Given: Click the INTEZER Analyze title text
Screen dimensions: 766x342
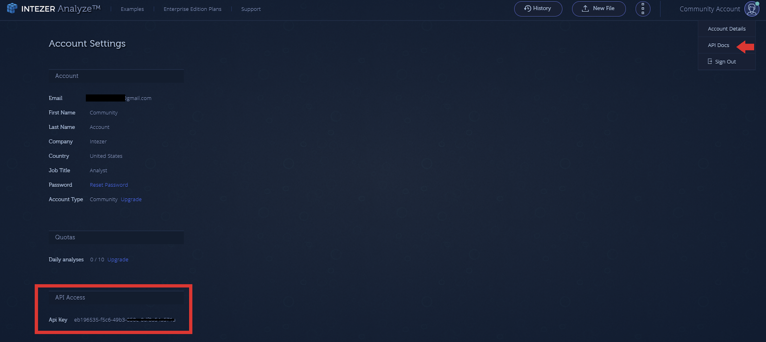Looking at the screenshot, I should tap(61, 8).
